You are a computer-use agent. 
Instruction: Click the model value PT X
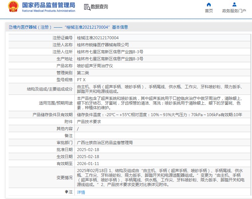coord(81,80)
